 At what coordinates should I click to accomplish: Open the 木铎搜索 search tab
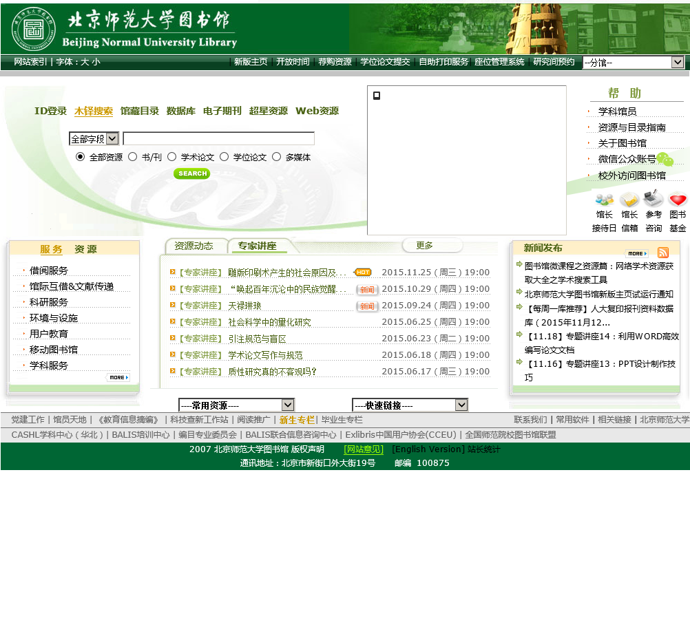pyautogui.click(x=93, y=111)
